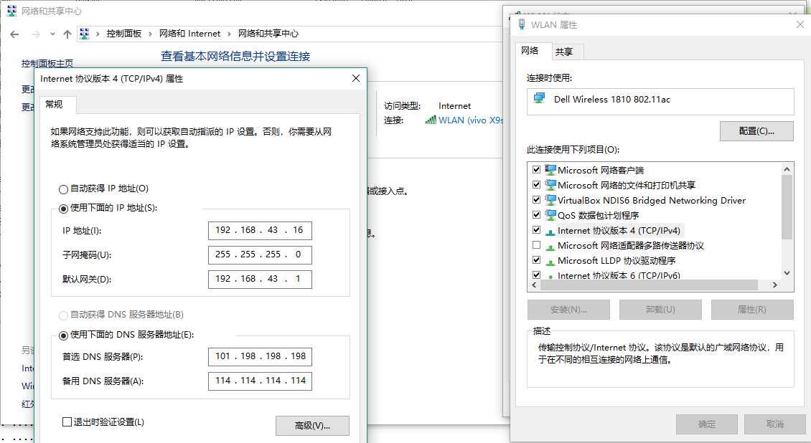Click the back navigation arrow
811x443 pixels.
pos(14,34)
